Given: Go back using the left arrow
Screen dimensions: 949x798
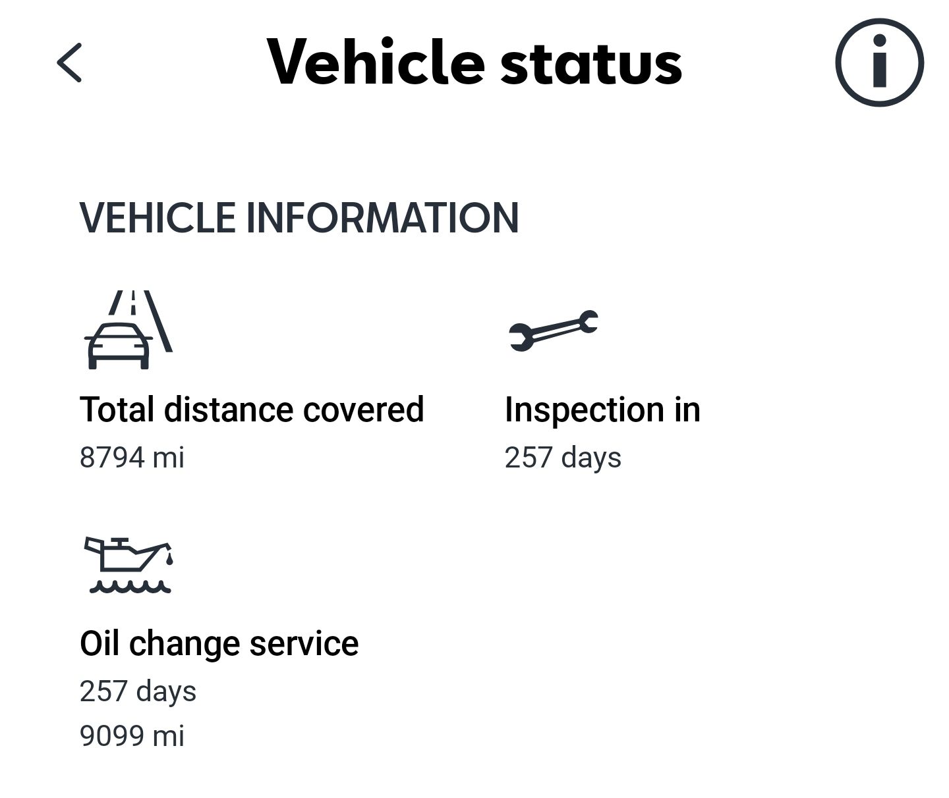Looking at the screenshot, I should point(69,63).
